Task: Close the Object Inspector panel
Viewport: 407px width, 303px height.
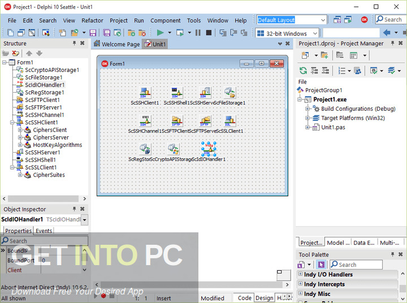Action: pyautogui.click(x=83, y=209)
